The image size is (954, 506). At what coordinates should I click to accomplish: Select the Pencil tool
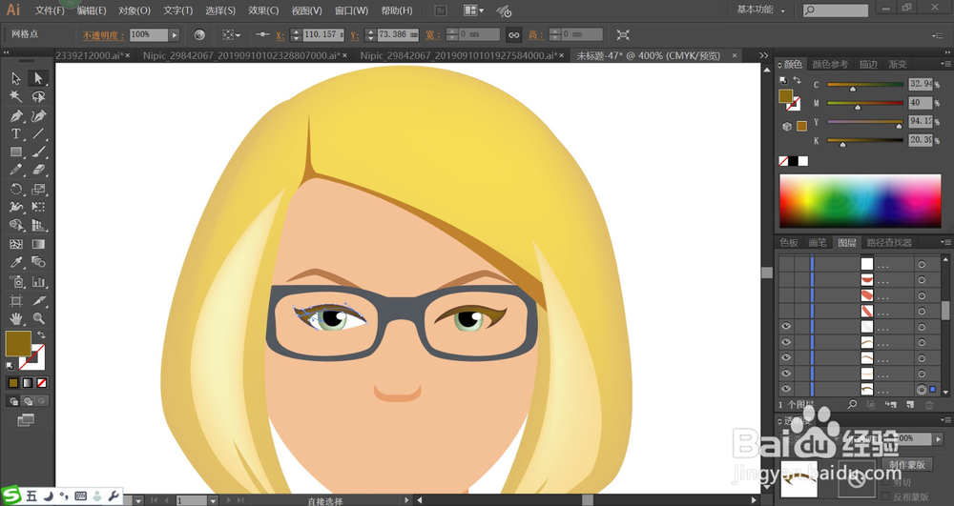(x=16, y=170)
